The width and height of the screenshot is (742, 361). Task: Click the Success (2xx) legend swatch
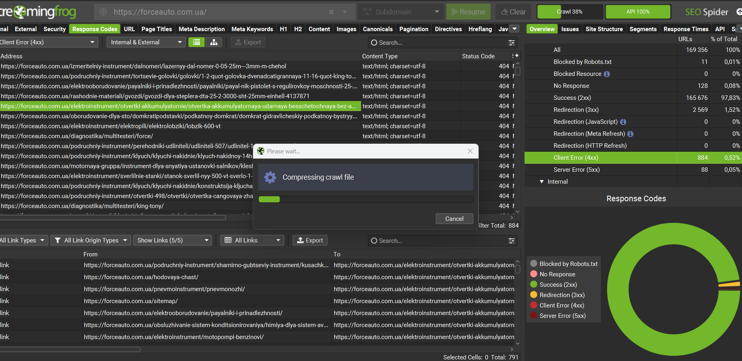pos(534,284)
